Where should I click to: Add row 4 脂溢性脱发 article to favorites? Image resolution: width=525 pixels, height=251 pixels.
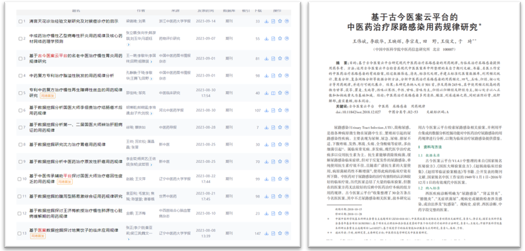point(280,75)
